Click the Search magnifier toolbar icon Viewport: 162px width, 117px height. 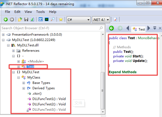point(53,19)
